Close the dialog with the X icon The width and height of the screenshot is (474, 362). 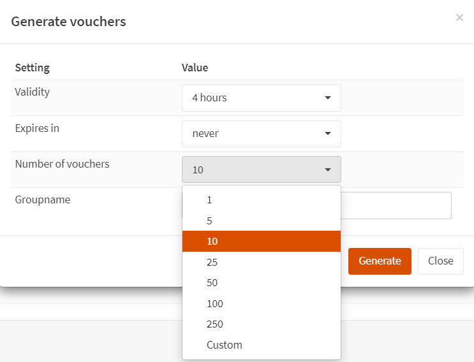(x=459, y=18)
